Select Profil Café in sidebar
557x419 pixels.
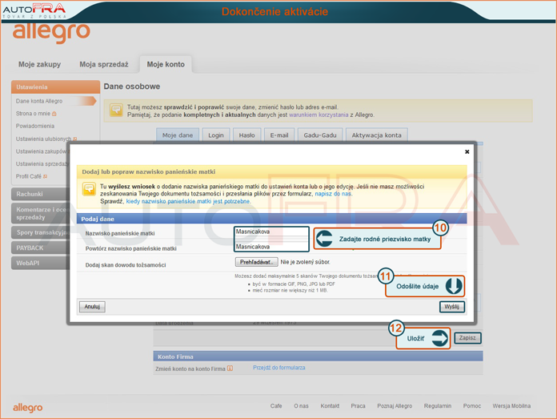coord(29,176)
